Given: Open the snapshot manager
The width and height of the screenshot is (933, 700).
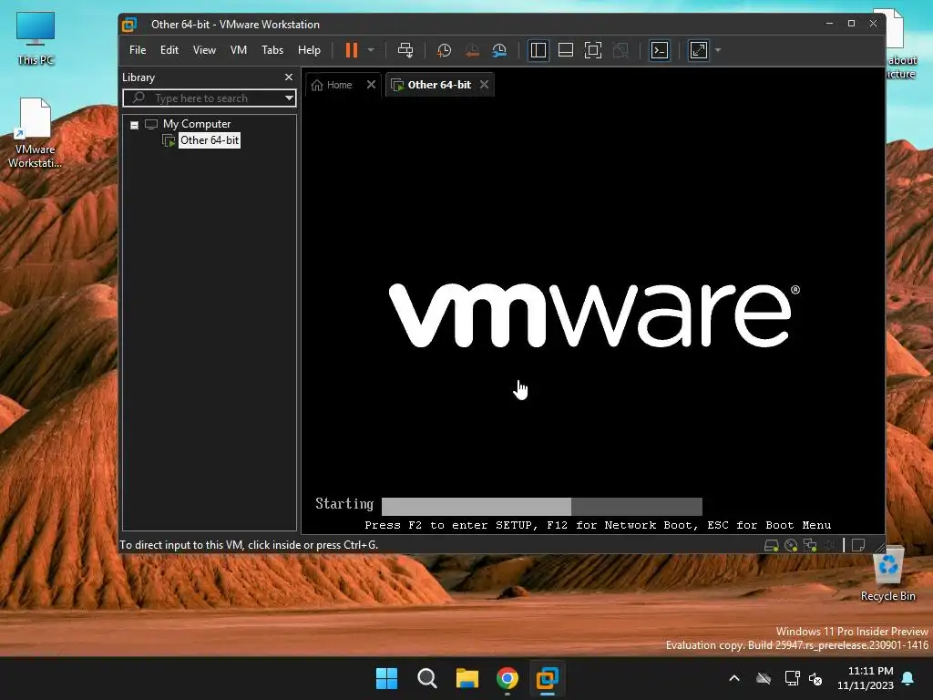Looking at the screenshot, I should pos(499,50).
